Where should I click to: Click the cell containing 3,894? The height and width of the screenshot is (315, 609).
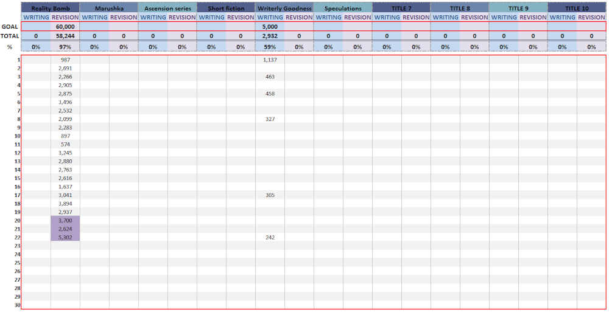[x=65, y=203]
